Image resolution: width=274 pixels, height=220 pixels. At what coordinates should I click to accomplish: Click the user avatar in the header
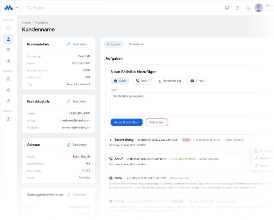pyautogui.click(x=258, y=8)
